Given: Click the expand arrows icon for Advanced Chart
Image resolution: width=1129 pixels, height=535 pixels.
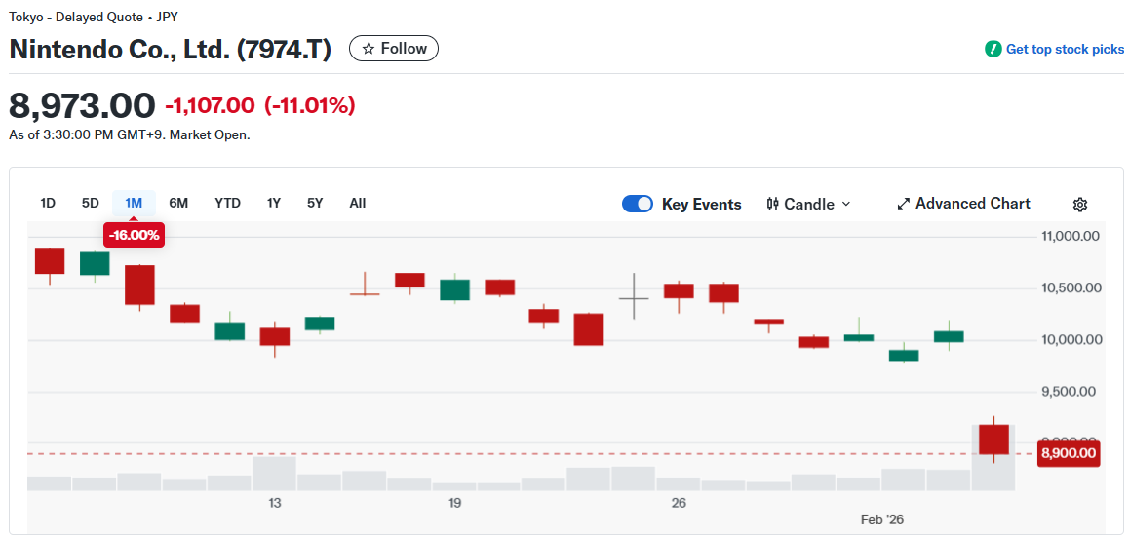Looking at the screenshot, I should coord(903,204).
